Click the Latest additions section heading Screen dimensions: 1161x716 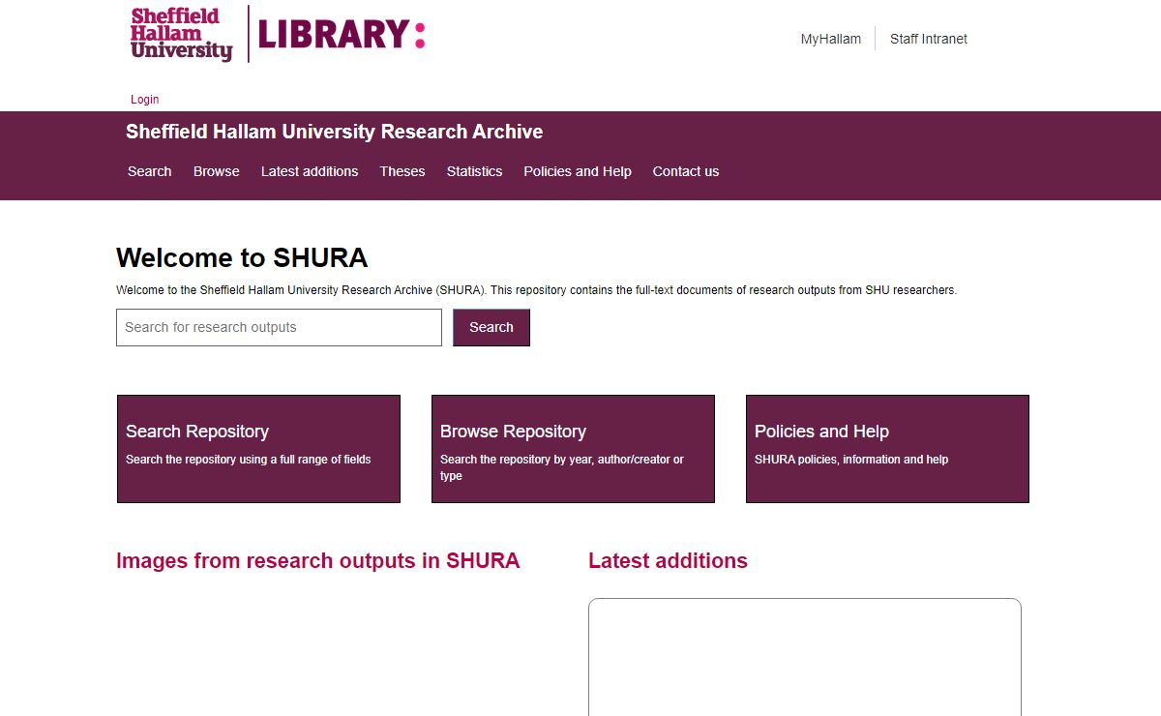(668, 561)
